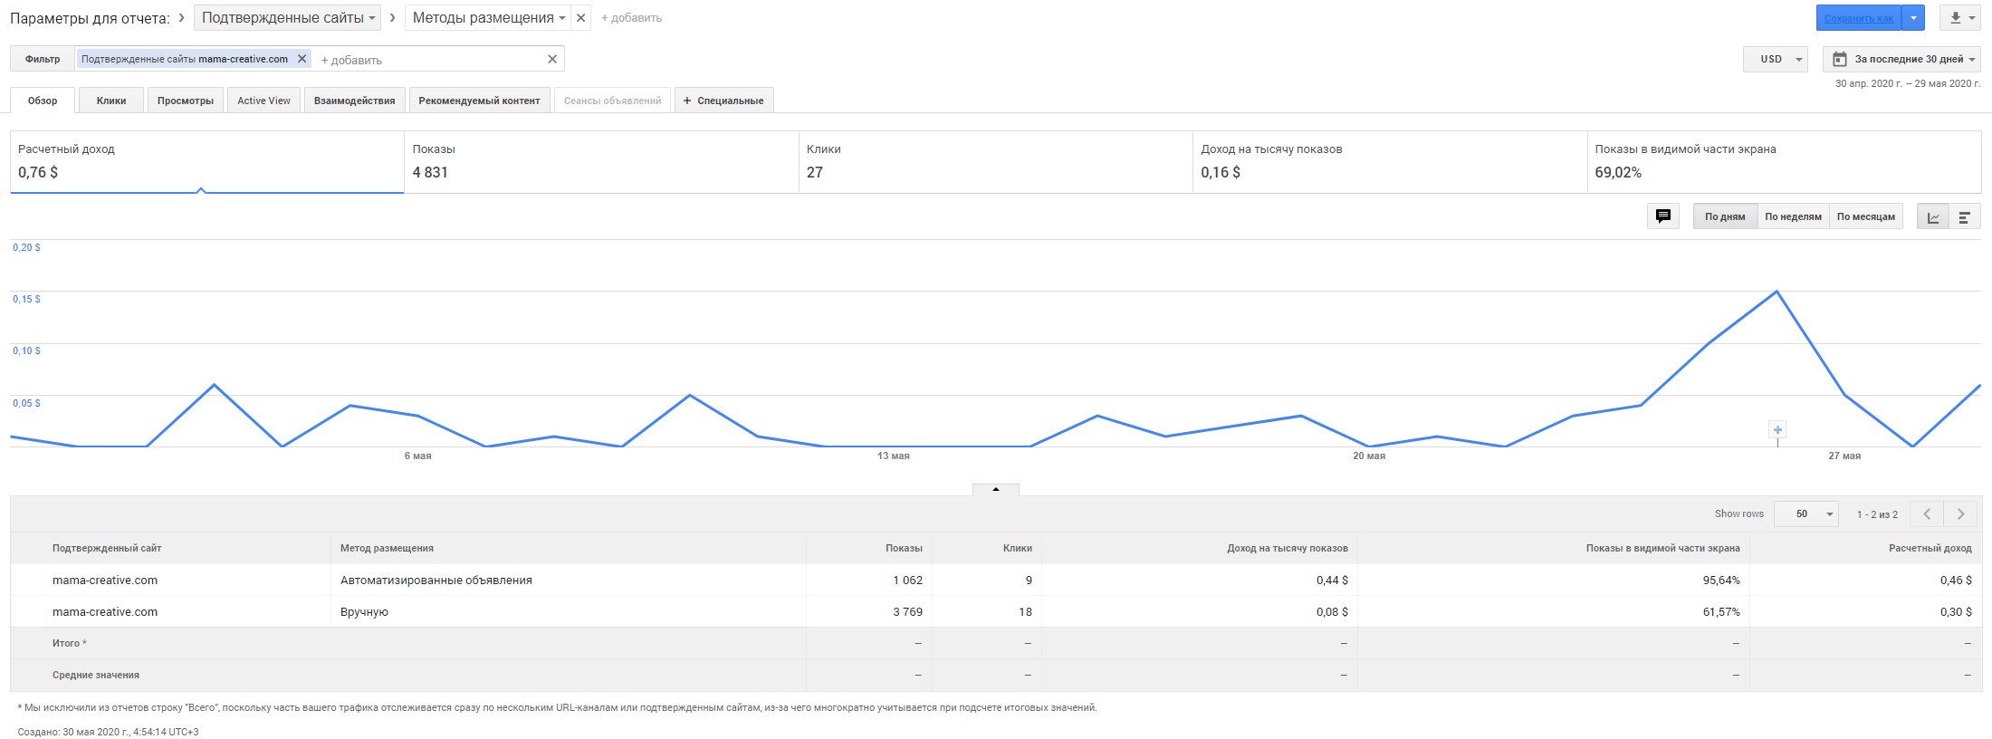Viewport: 1992px width, 739px height.
Task: Collapse the chart with the arrow handle
Action: point(996,489)
